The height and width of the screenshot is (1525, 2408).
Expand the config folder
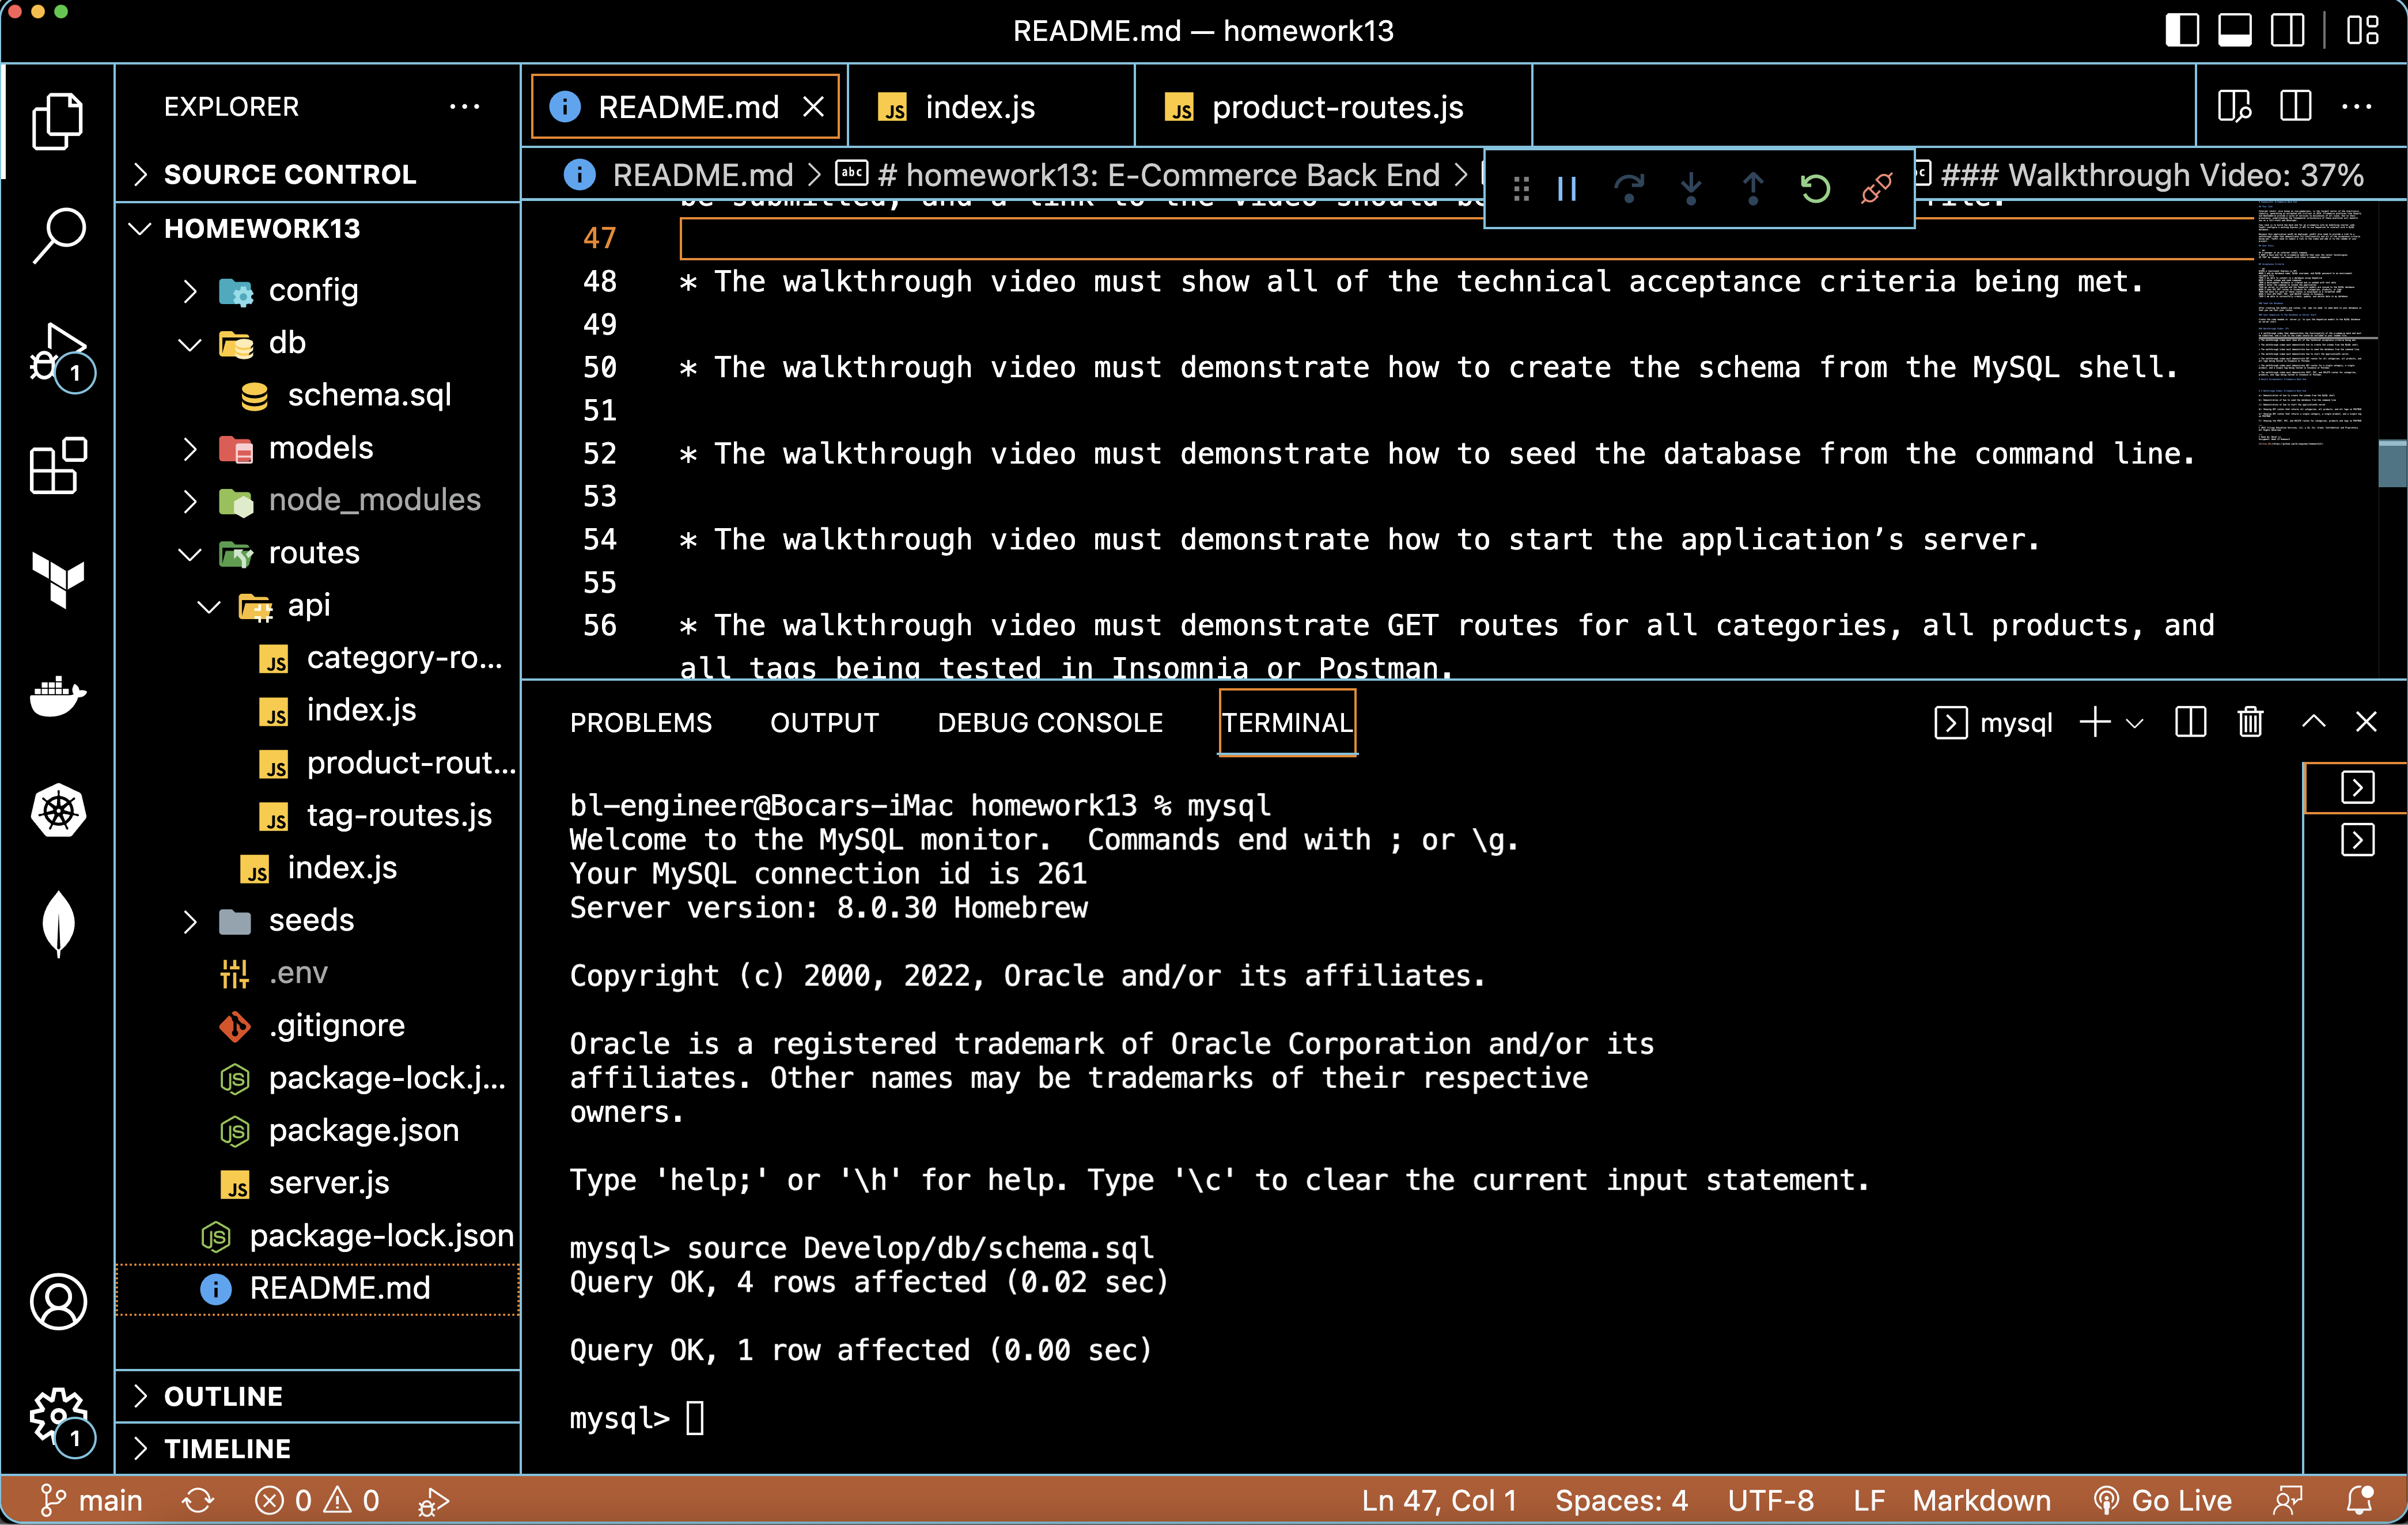pos(190,291)
